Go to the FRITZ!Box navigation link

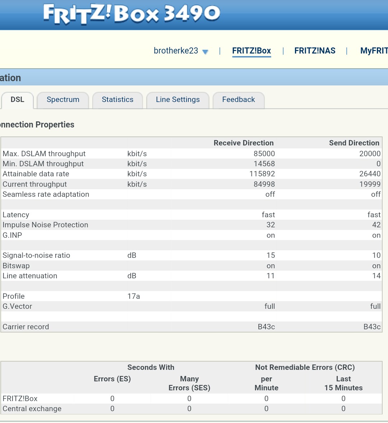[251, 51]
